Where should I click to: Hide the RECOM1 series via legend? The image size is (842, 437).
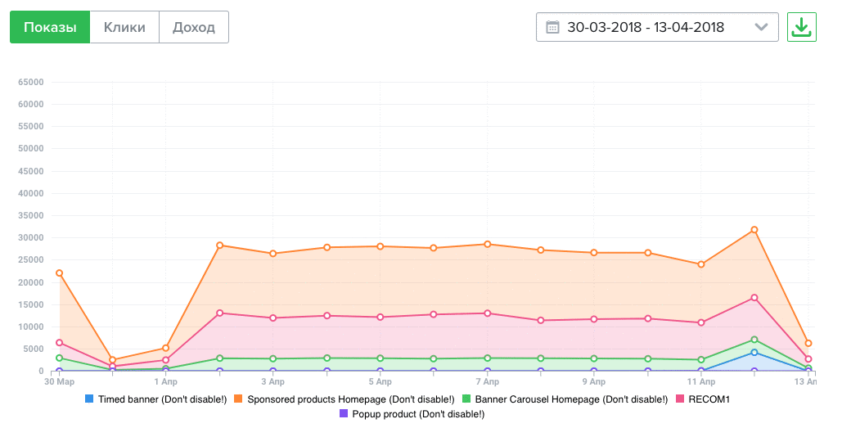pyautogui.click(x=709, y=399)
